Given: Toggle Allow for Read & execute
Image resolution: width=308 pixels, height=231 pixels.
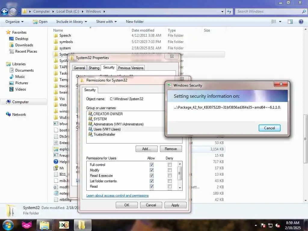Looking at the screenshot, I should pos(152,175).
